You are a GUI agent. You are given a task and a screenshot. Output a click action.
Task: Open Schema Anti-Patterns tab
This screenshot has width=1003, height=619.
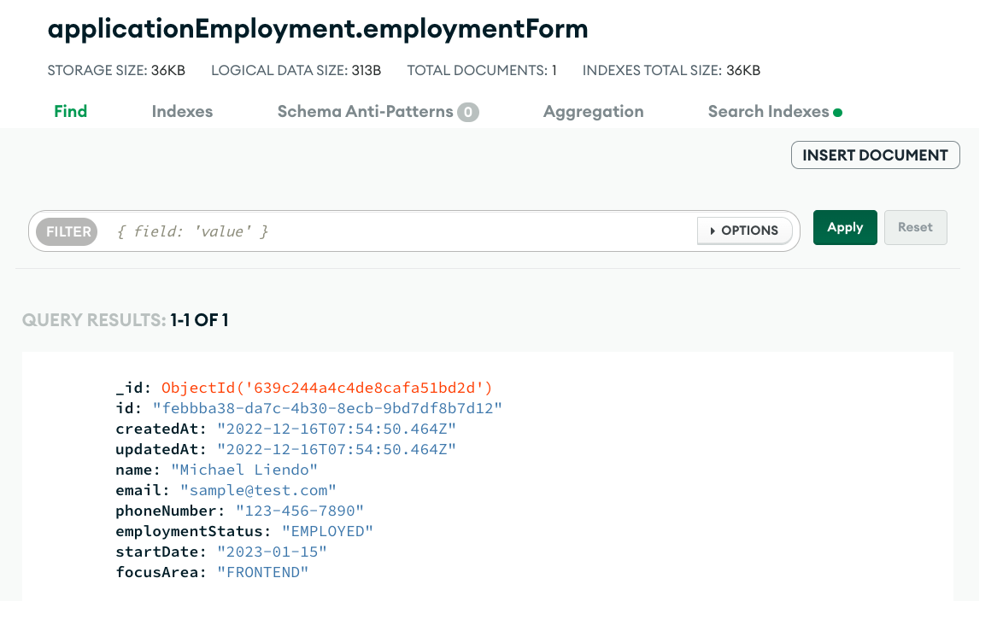(365, 111)
